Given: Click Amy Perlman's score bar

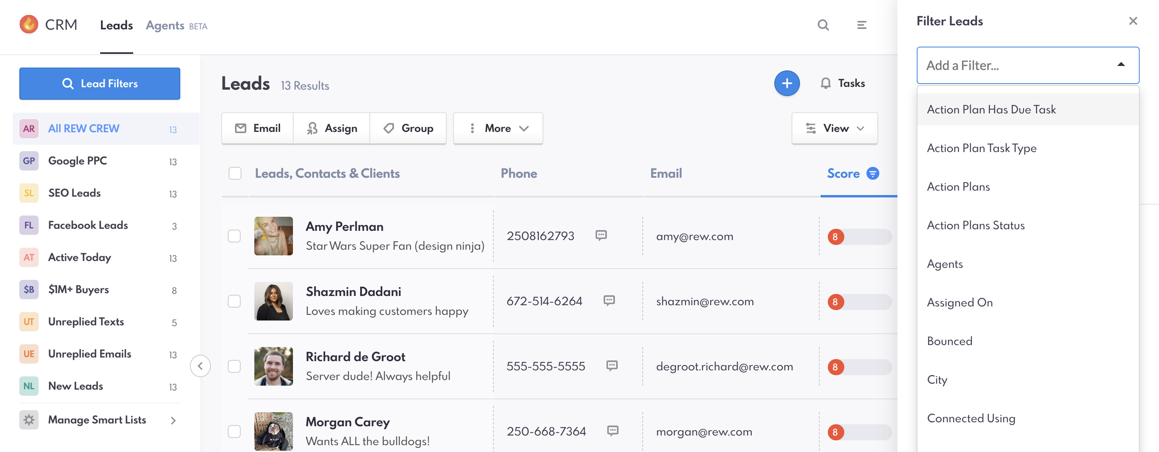Looking at the screenshot, I should [x=859, y=236].
